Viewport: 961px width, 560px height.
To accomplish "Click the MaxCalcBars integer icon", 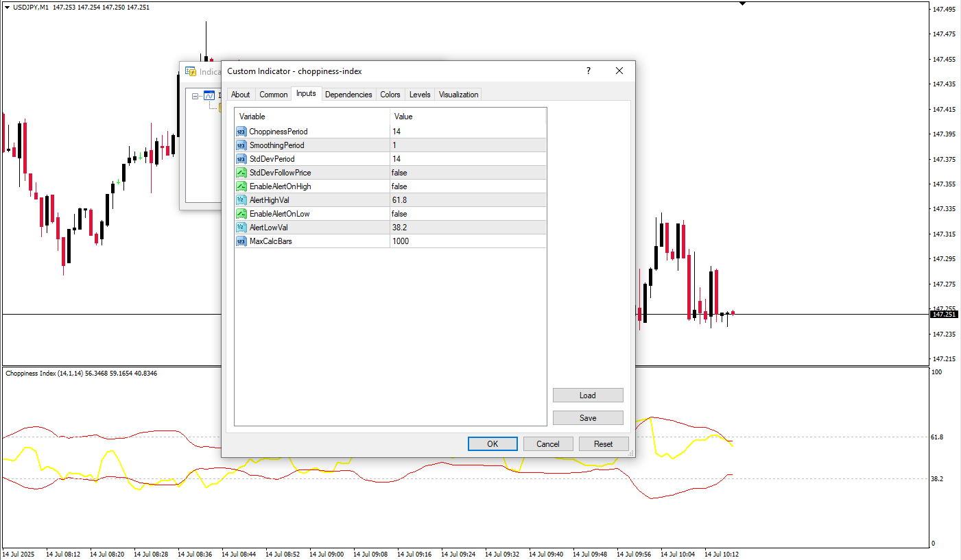I will pyautogui.click(x=241, y=241).
